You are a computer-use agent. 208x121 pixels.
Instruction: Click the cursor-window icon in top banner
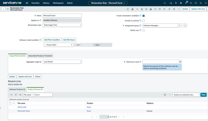(171, 3)
